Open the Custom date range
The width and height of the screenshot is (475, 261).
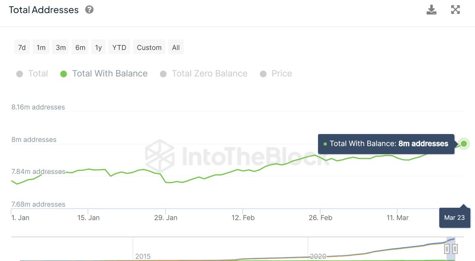149,47
